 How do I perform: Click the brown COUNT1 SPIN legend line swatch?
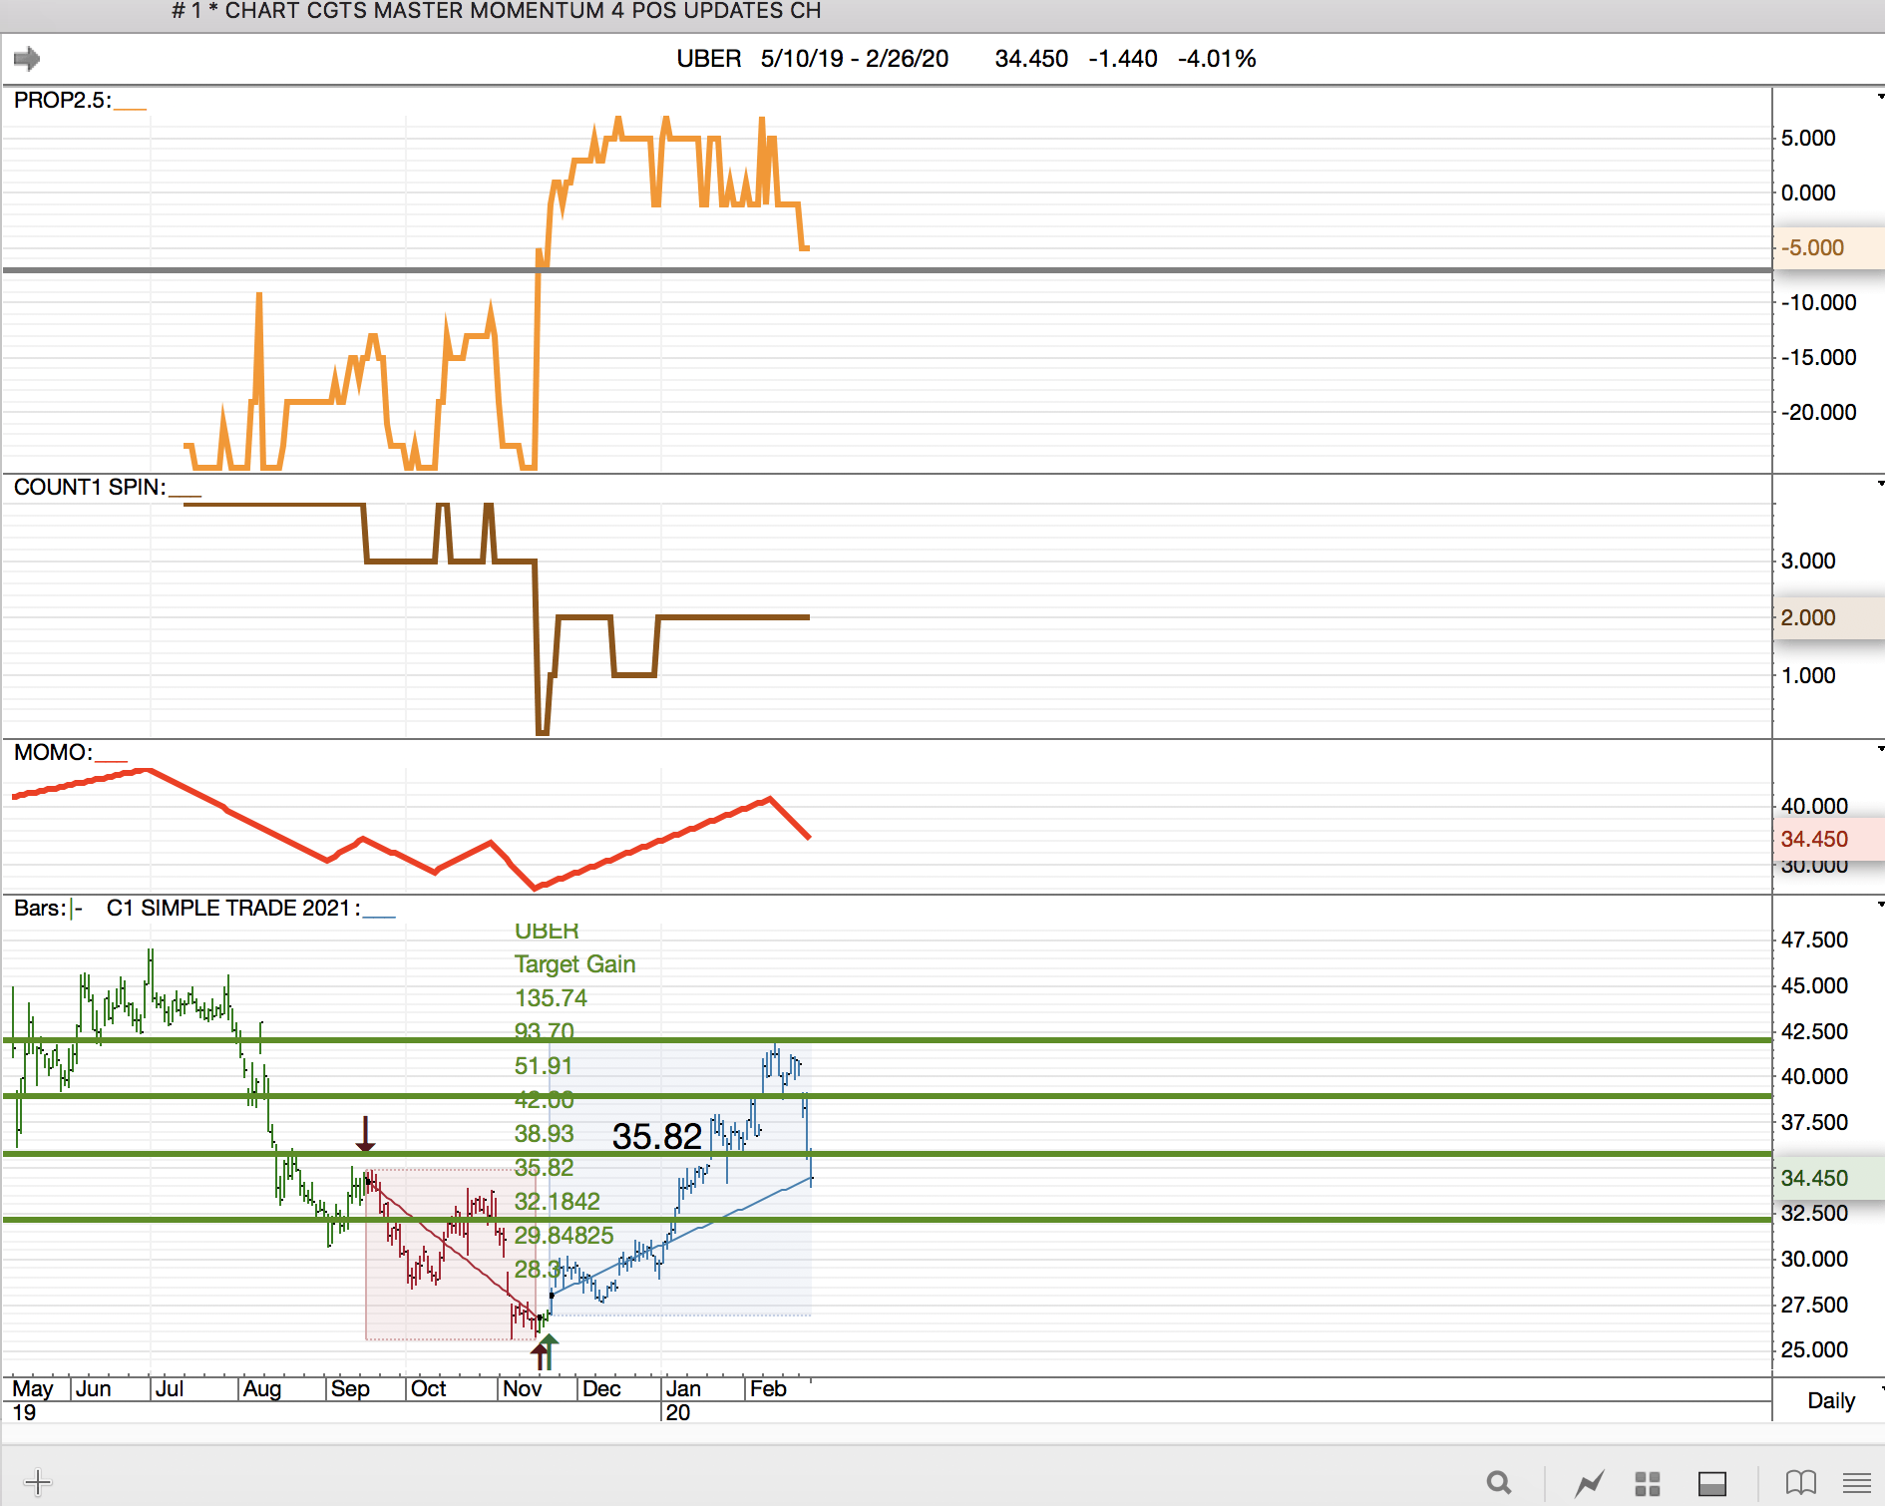tap(186, 495)
